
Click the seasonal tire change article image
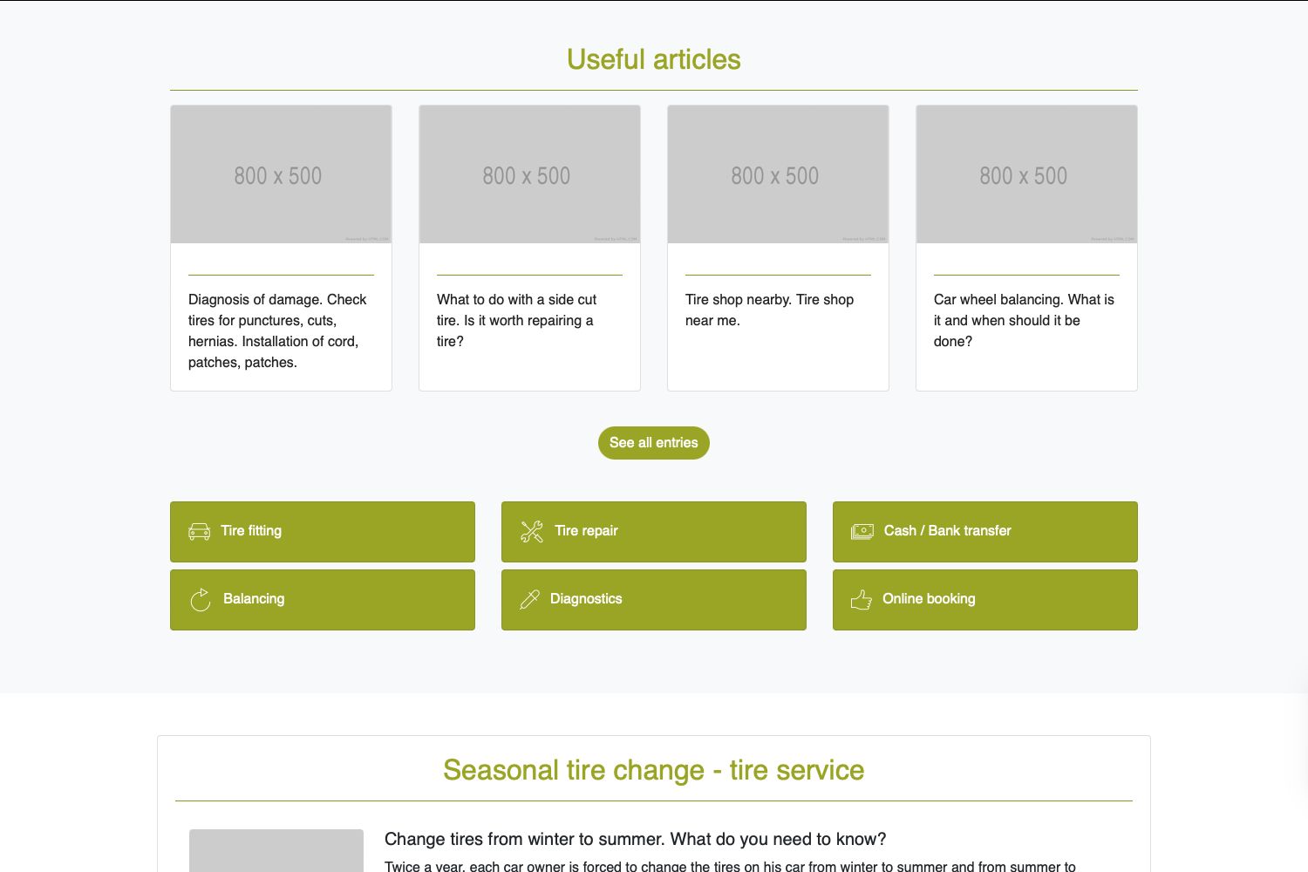pos(276,850)
